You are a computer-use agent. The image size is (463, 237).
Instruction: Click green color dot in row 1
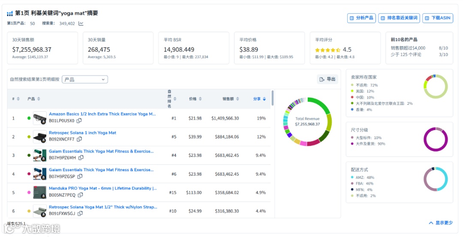(x=29, y=118)
